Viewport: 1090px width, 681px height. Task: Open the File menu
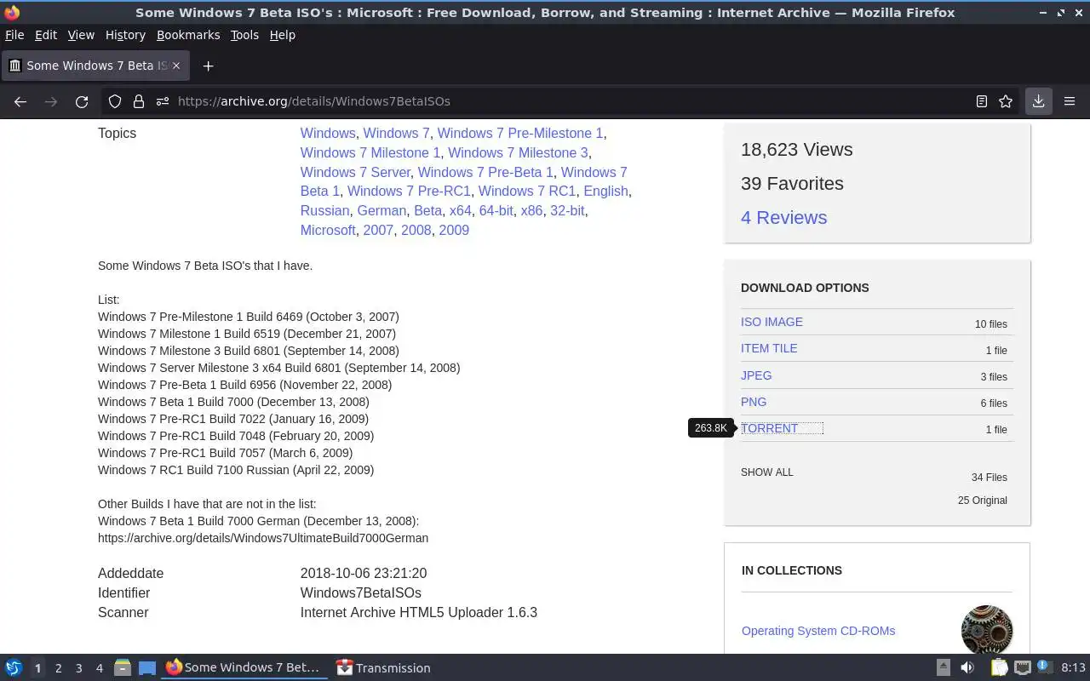(x=14, y=35)
